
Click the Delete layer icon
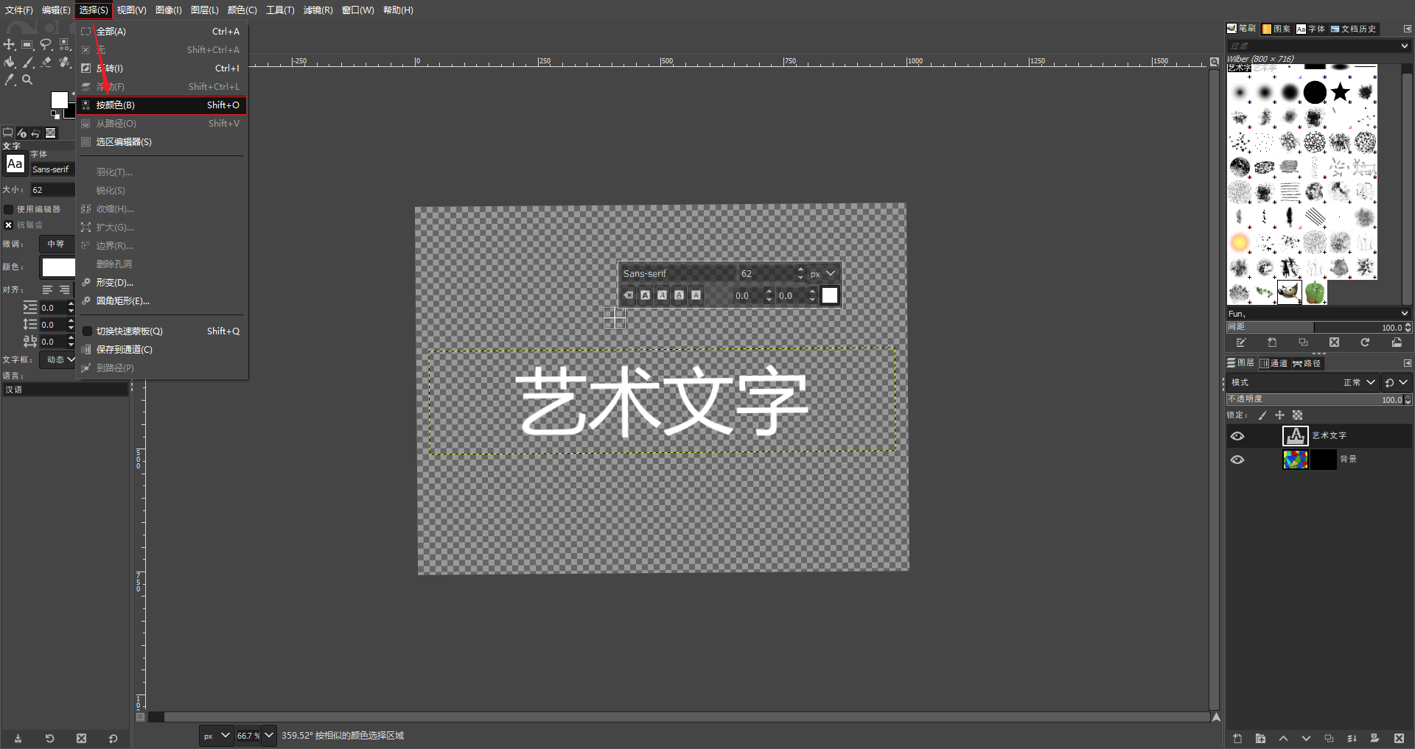point(1399,738)
